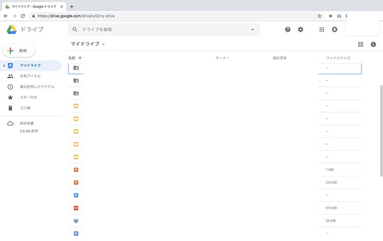The width and height of the screenshot is (383, 241).
Task: Open Google Drive help icon
Action: coord(288,30)
